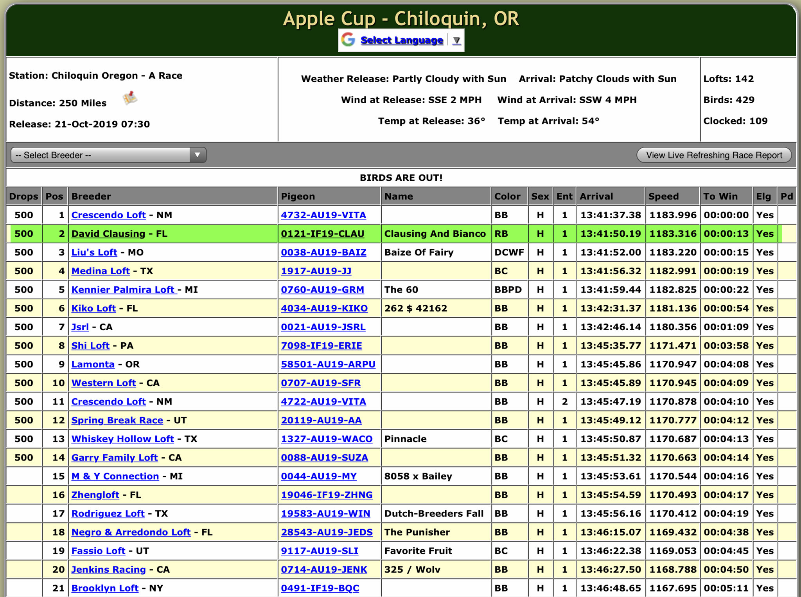Open Negro & Arredondo Loft link
Screen dimensions: 801x597
[131, 532]
